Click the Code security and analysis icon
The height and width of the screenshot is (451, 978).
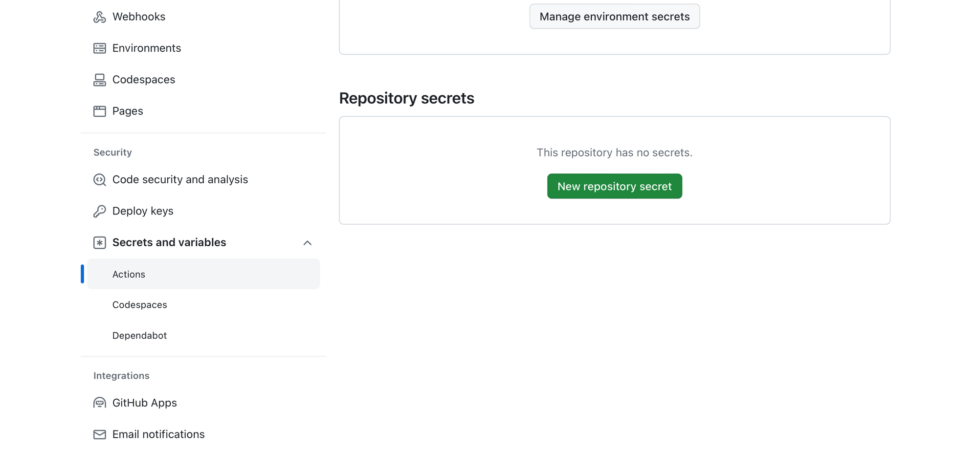click(99, 180)
